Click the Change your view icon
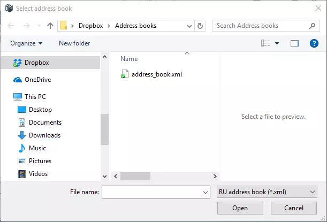327x222 pixels. tap(266, 43)
